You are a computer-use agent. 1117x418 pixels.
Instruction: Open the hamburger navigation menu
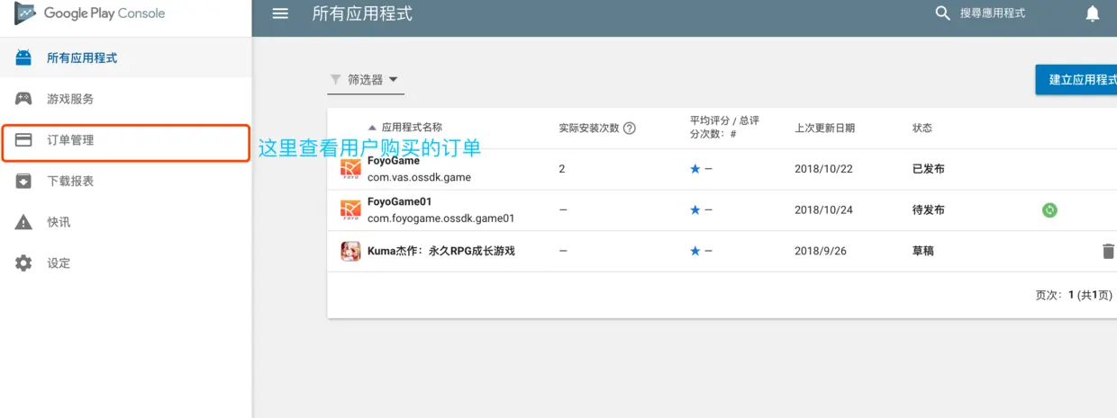[x=280, y=13]
